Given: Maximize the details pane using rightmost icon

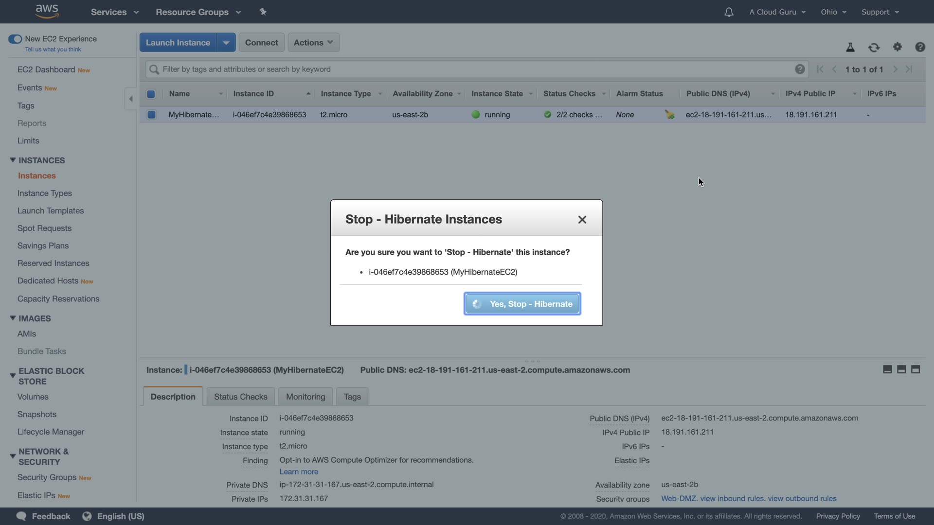Looking at the screenshot, I should [916, 369].
